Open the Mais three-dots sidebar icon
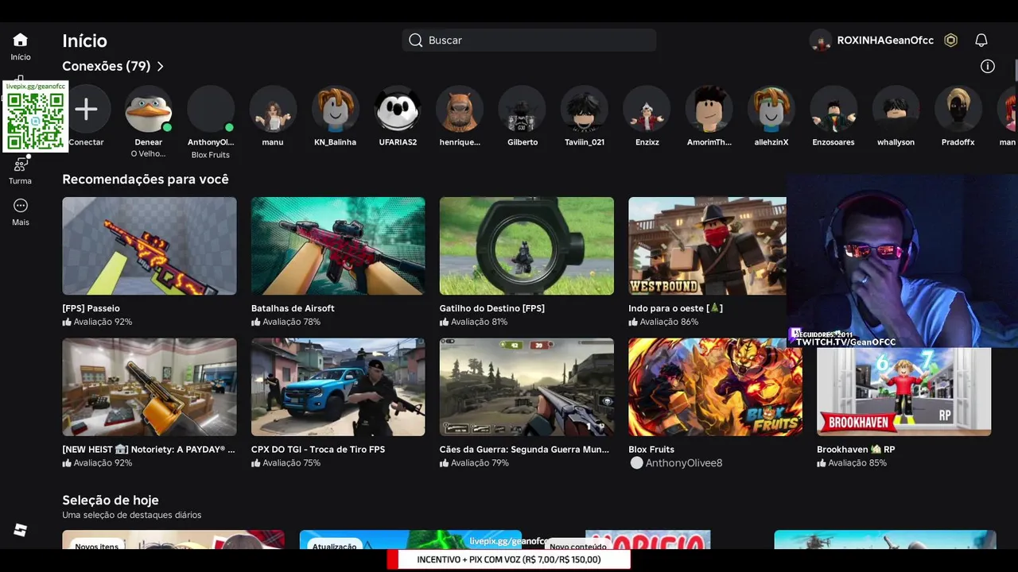The image size is (1018, 572). 21,206
